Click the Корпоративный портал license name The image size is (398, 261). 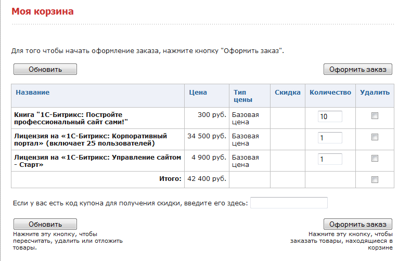pyautogui.click(x=83, y=139)
